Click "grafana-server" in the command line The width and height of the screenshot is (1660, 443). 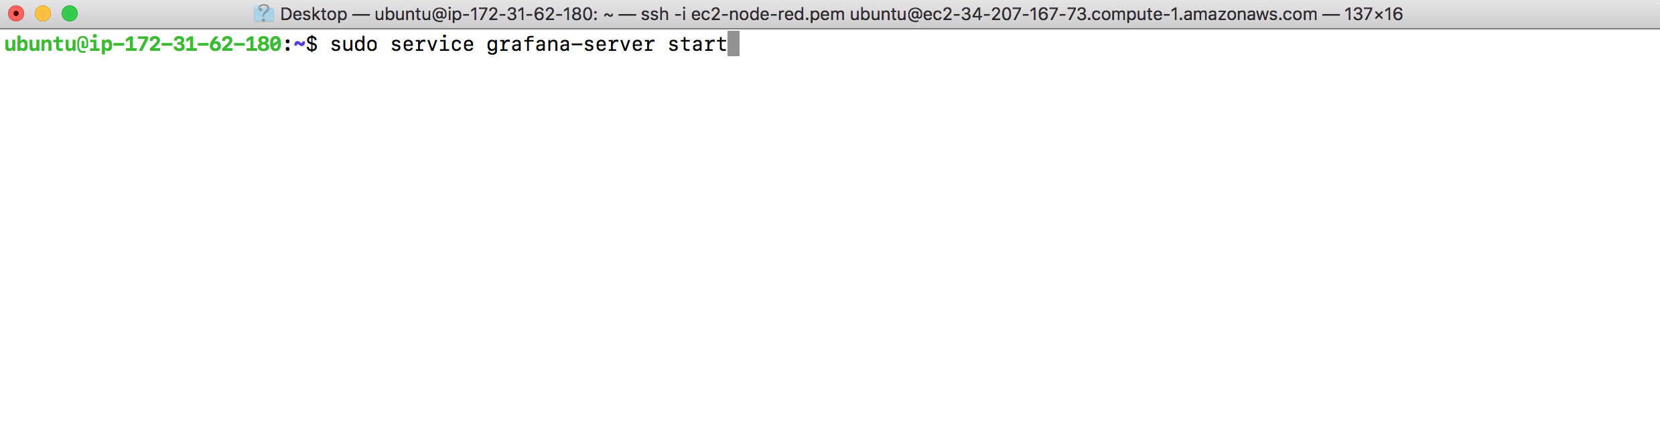571,44
